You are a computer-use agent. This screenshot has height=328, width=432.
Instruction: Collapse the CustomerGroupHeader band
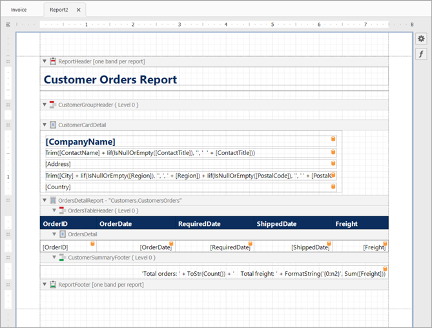point(45,105)
